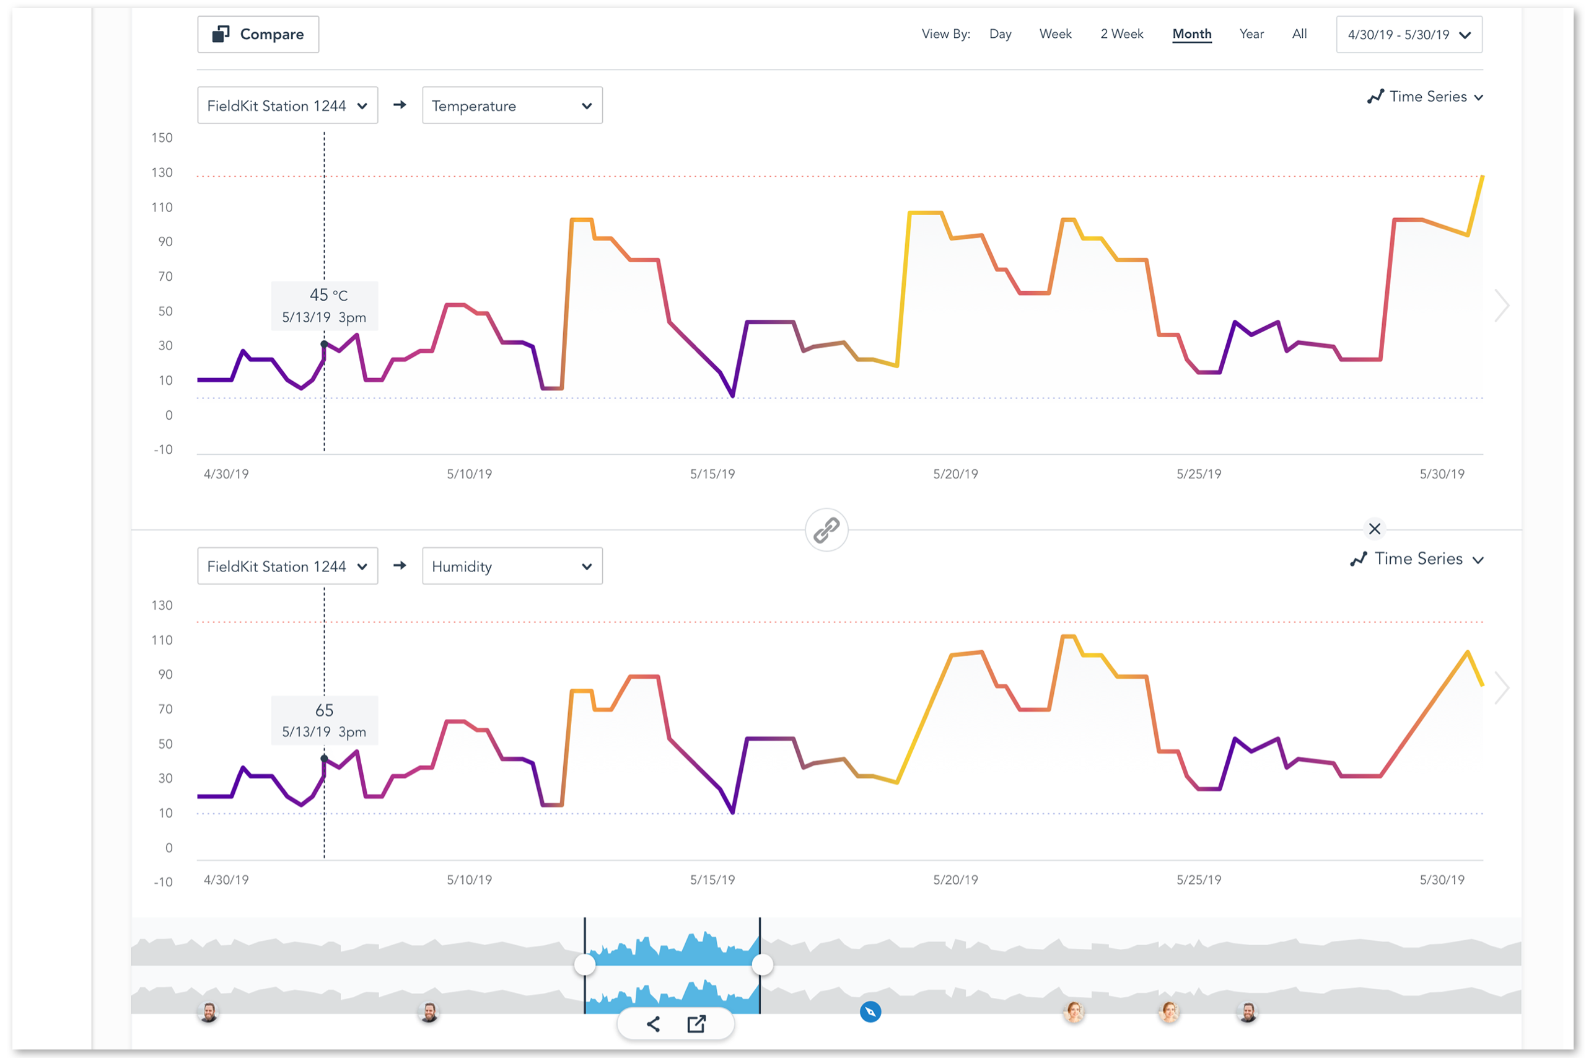Click the right handle of timeline range slider
Screen dimensions: 1586x1058
(762, 965)
